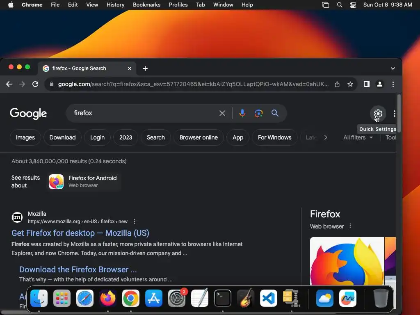Show more filter chips with right chevron
420x315 pixels.
click(x=325, y=137)
